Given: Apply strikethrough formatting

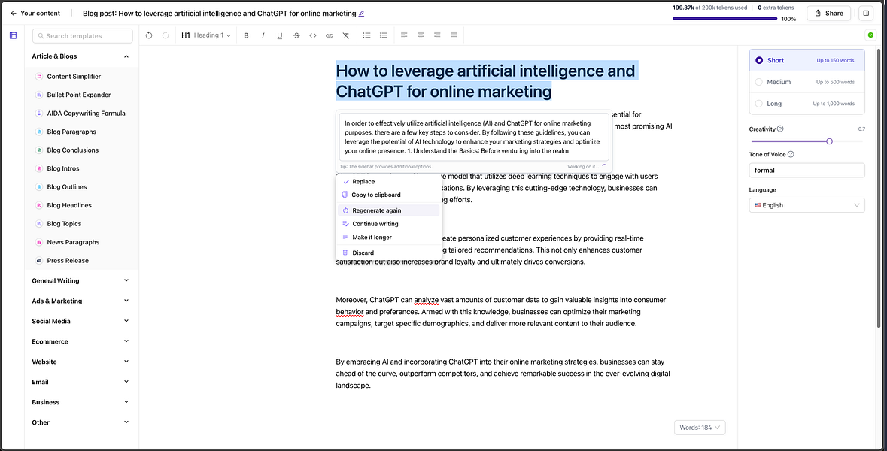Looking at the screenshot, I should point(296,35).
